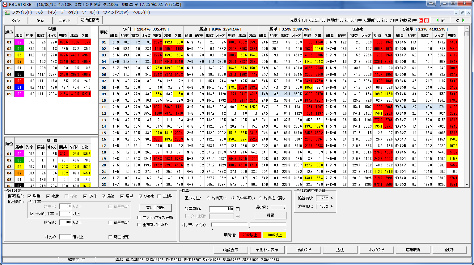Open the ファイル(F) menu
474x265 pixels.
tap(22, 12)
